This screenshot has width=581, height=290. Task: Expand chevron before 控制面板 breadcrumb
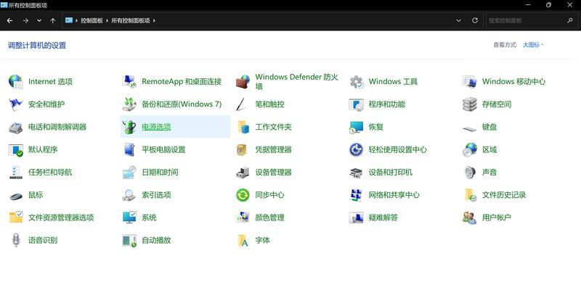(x=77, y=21)
